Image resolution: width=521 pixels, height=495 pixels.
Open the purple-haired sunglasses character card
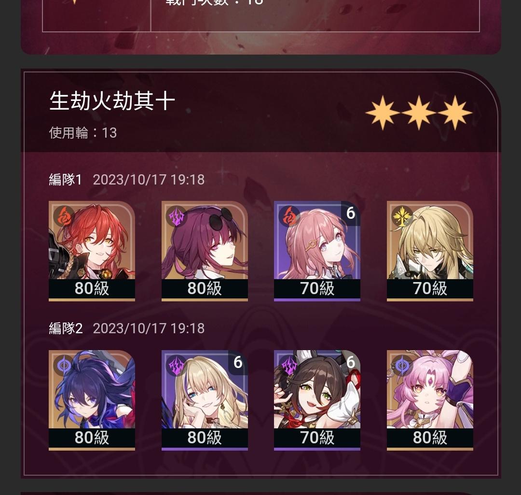tap(205, 251)
